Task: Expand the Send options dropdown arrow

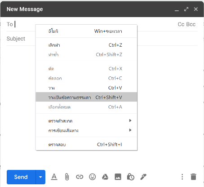Action: pos(40,177)
